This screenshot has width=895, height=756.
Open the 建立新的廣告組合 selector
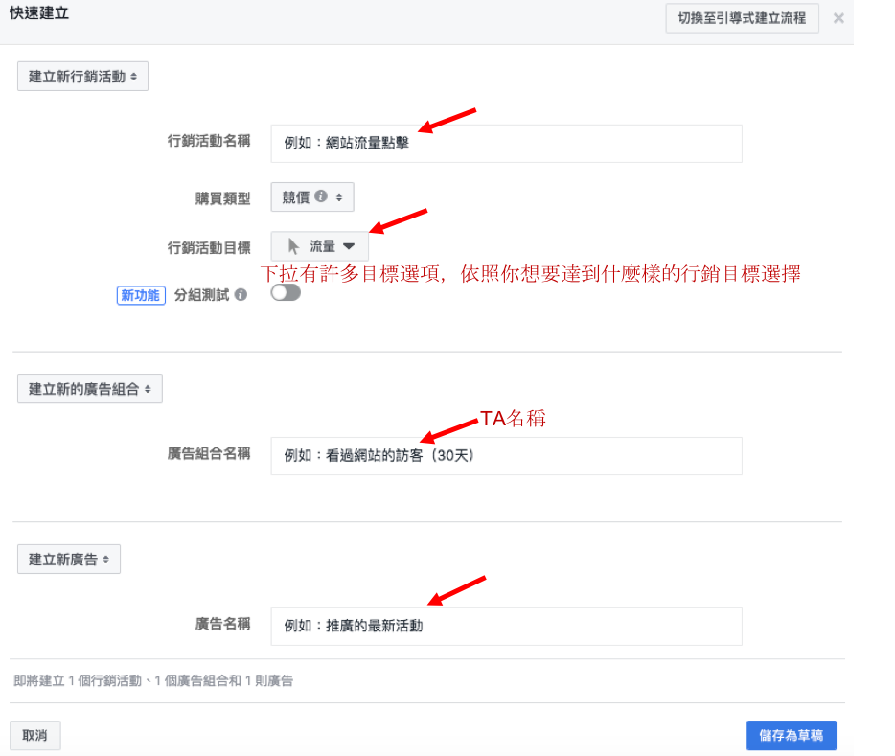pyautogui.click(x=90, y=388)
